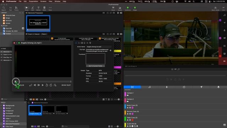Trigger the Sermon Cues macro

[175, 112]
